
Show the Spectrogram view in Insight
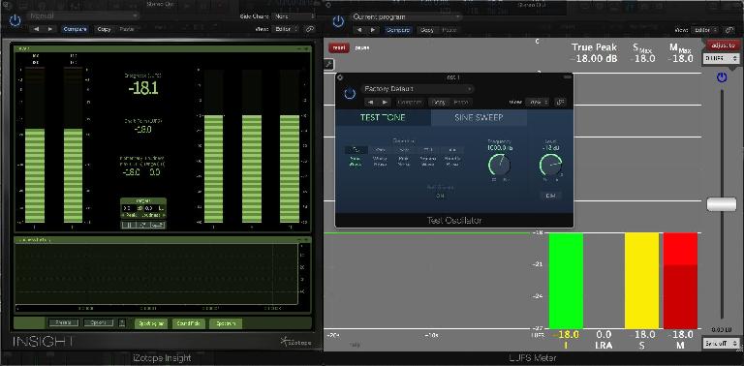(x=151, y=323)
